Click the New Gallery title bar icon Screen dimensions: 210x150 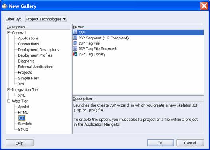click(4, 6)
